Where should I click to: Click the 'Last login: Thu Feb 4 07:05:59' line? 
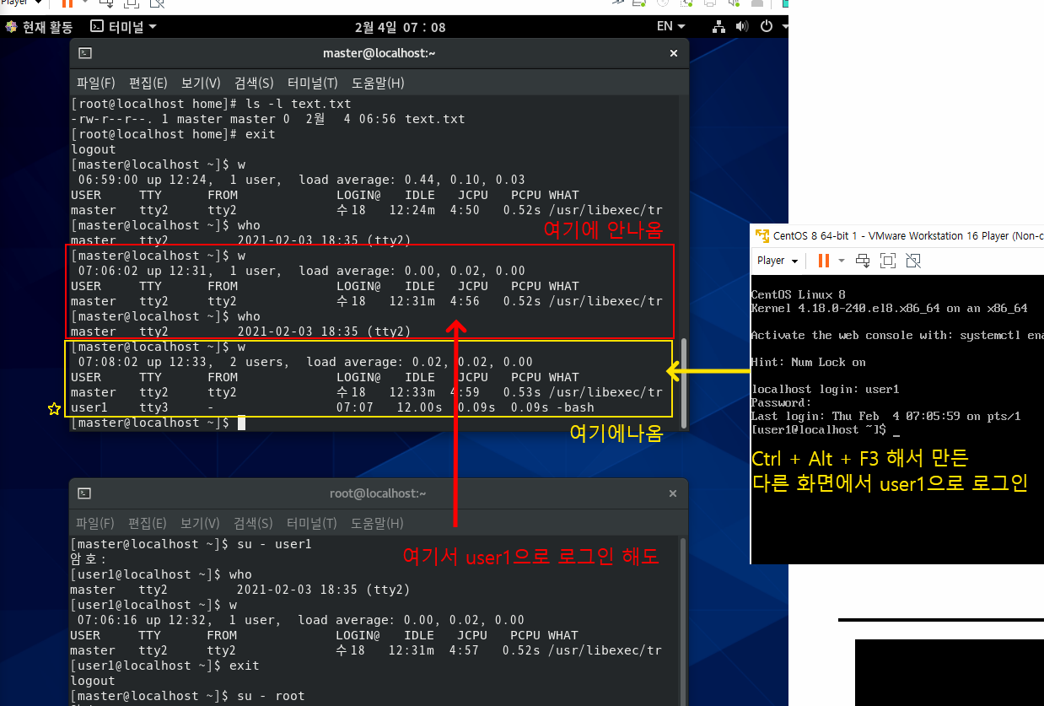pyautogui.click(x=885, y=417)
